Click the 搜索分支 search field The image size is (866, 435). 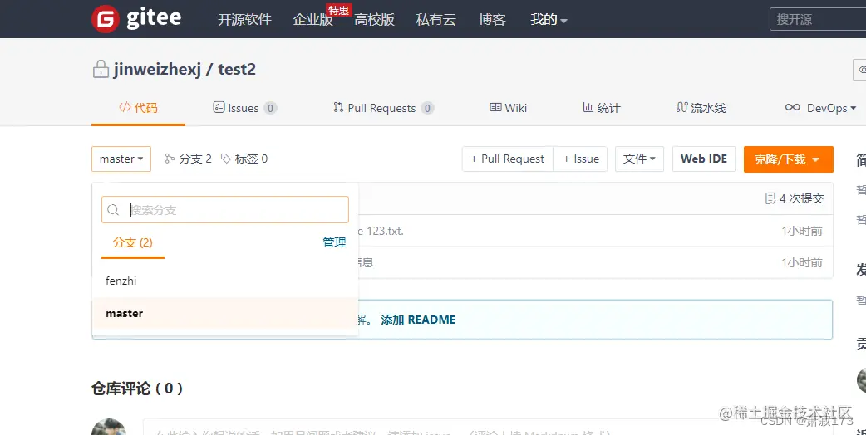tap(224, 209)
